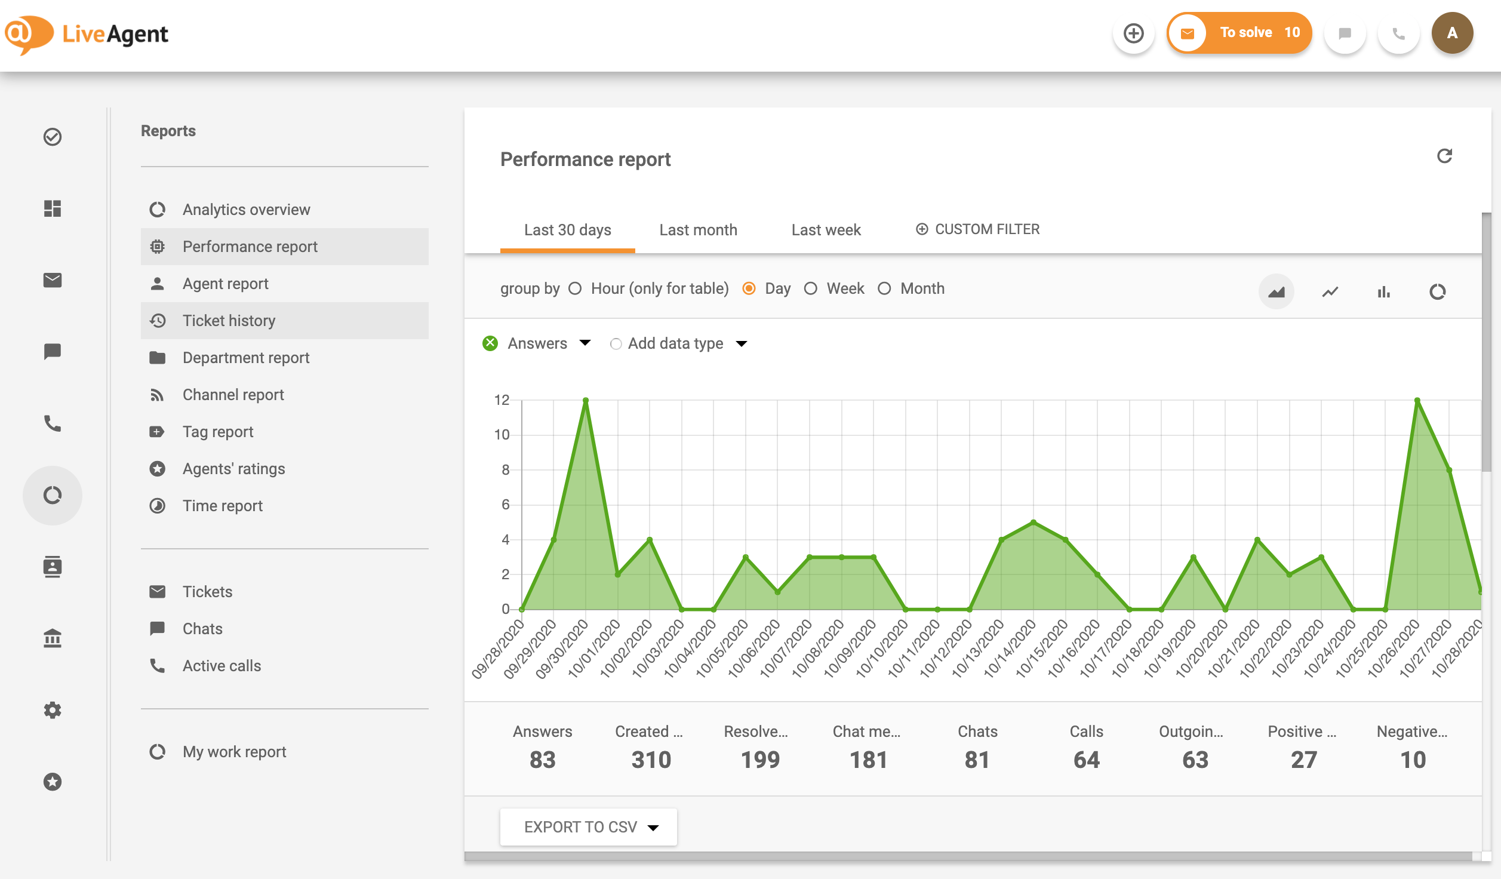Screen dimensions: 1501x879
Task: Select the Day grouping option
Action: click(749, 288)
